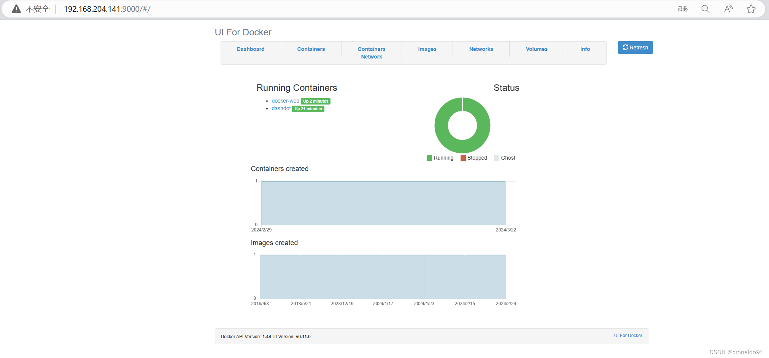The image size is (769, 358).
Task: Click the green Running legend swatch
Action: pyautogui.click(x=429, y=158)
